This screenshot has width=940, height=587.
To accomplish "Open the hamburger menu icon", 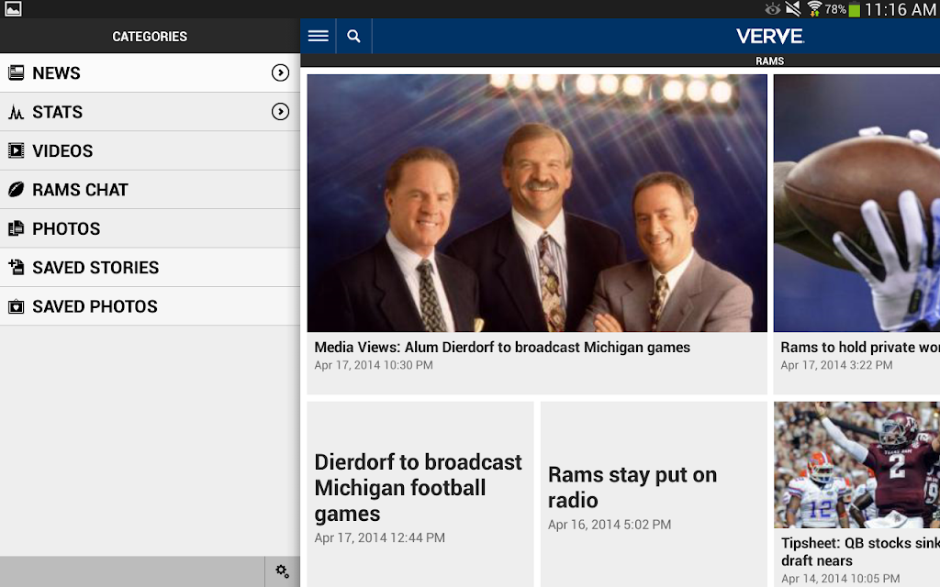I will coord(319,37).
